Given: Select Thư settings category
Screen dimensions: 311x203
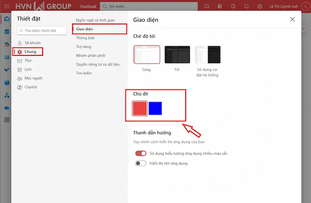Looking at the screenshot, I should [24, 61].
